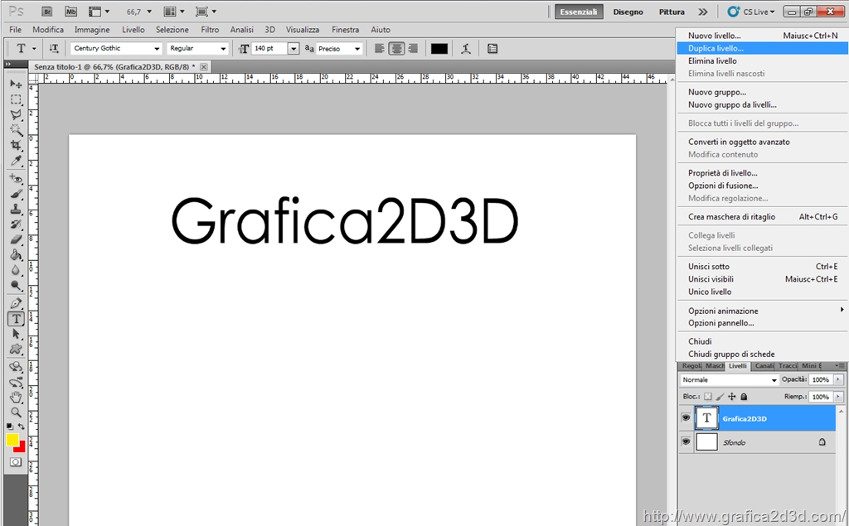Screen dimensions: 849x526
Task: Select the Clone Stamp tool
Action: pos(16,209)
